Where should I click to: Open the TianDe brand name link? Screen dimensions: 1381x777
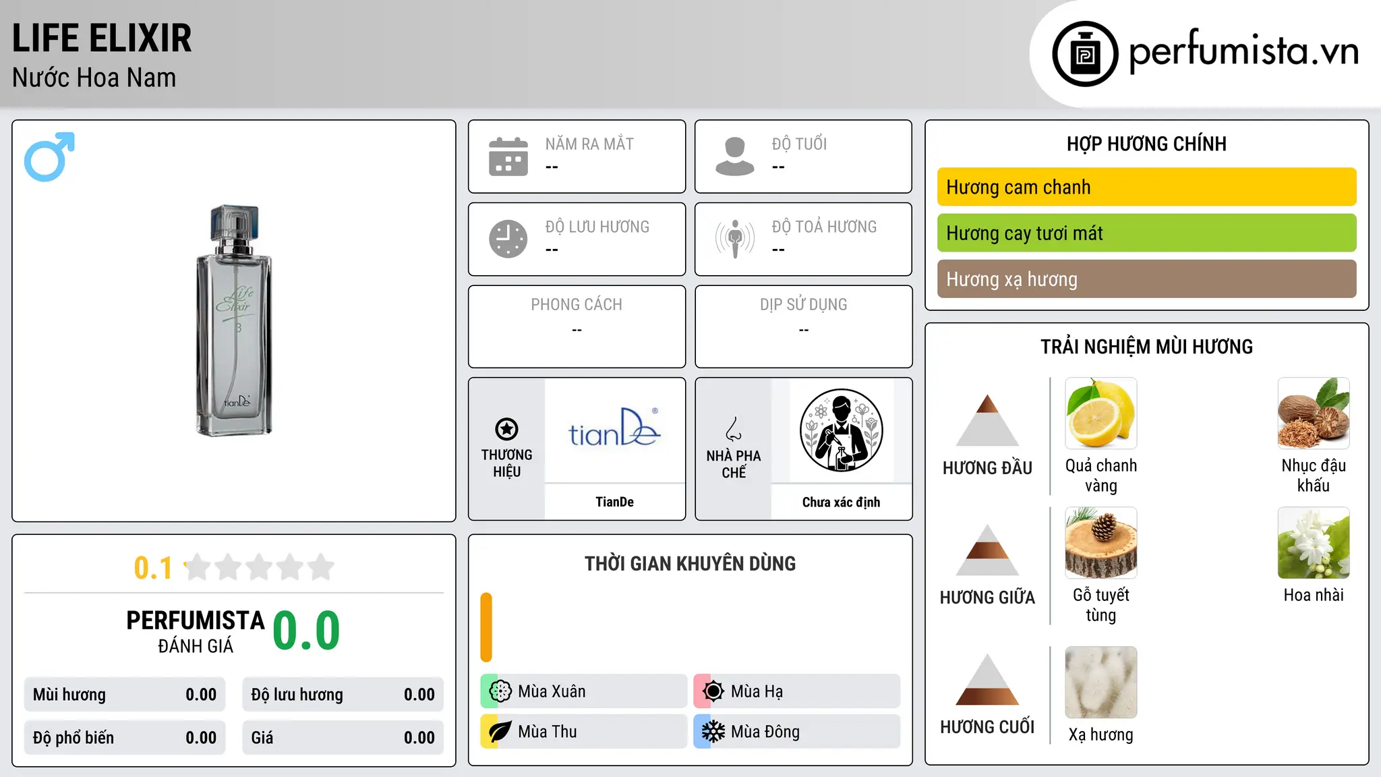(x=614, y=502)
